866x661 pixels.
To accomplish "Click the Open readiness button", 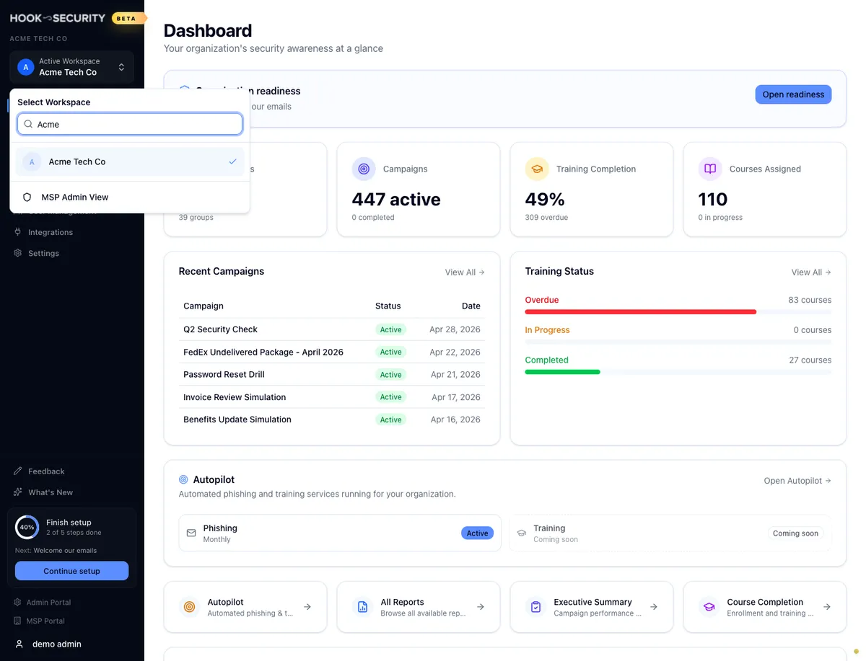I will click(793, 94).
